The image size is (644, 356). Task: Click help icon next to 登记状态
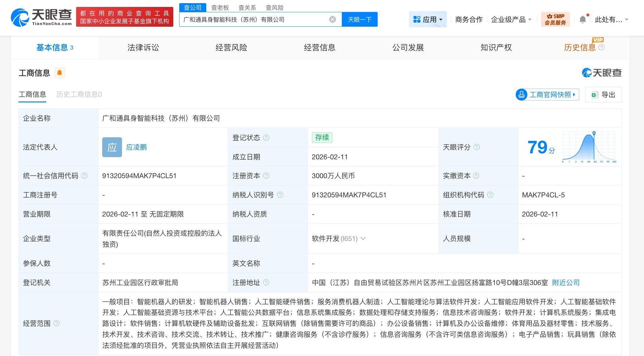(266, 138)
